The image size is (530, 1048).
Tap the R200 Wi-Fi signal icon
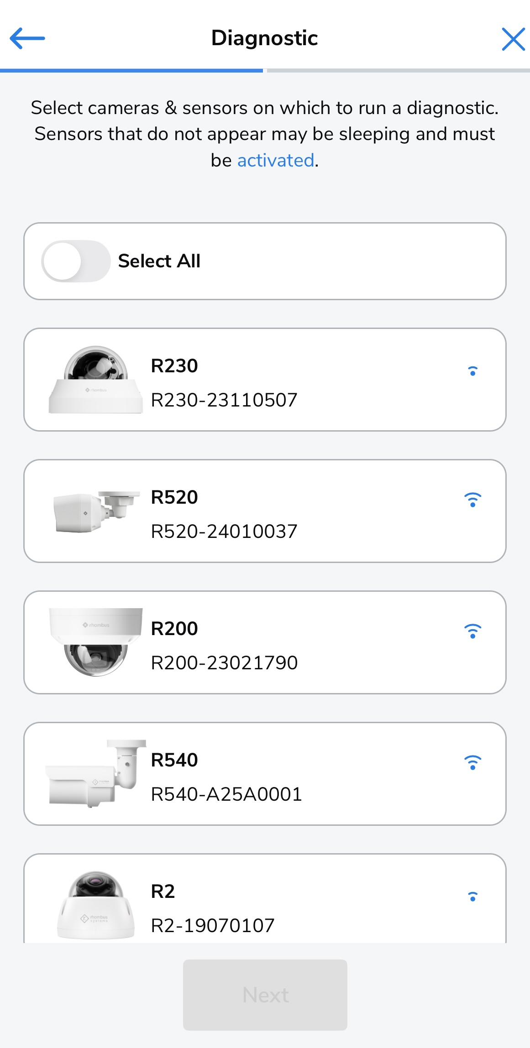pyautogui.click(x=473, y=631)
